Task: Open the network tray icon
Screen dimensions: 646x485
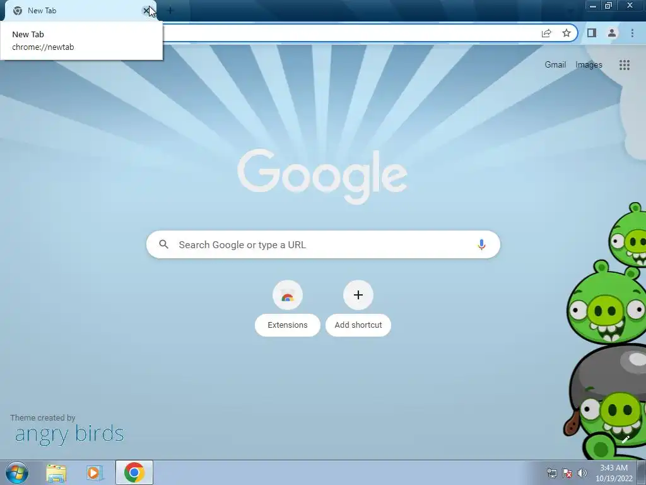Action: point(551,473)
